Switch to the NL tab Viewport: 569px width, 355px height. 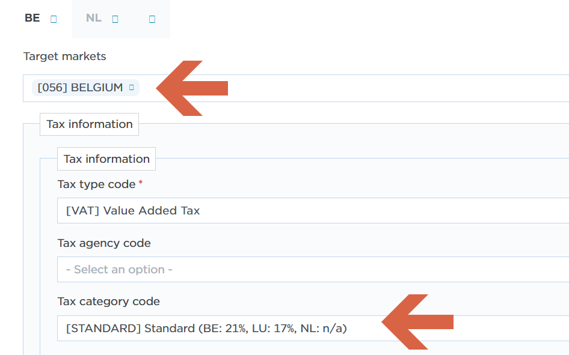pos(94,18)
